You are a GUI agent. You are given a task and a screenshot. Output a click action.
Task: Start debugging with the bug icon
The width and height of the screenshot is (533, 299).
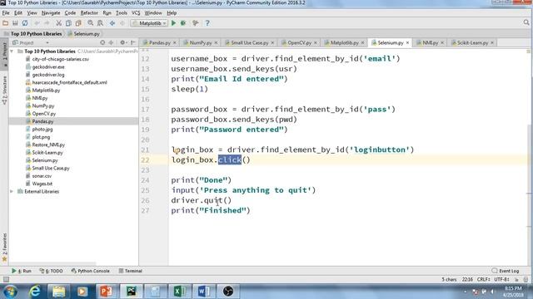coord(183,23)
